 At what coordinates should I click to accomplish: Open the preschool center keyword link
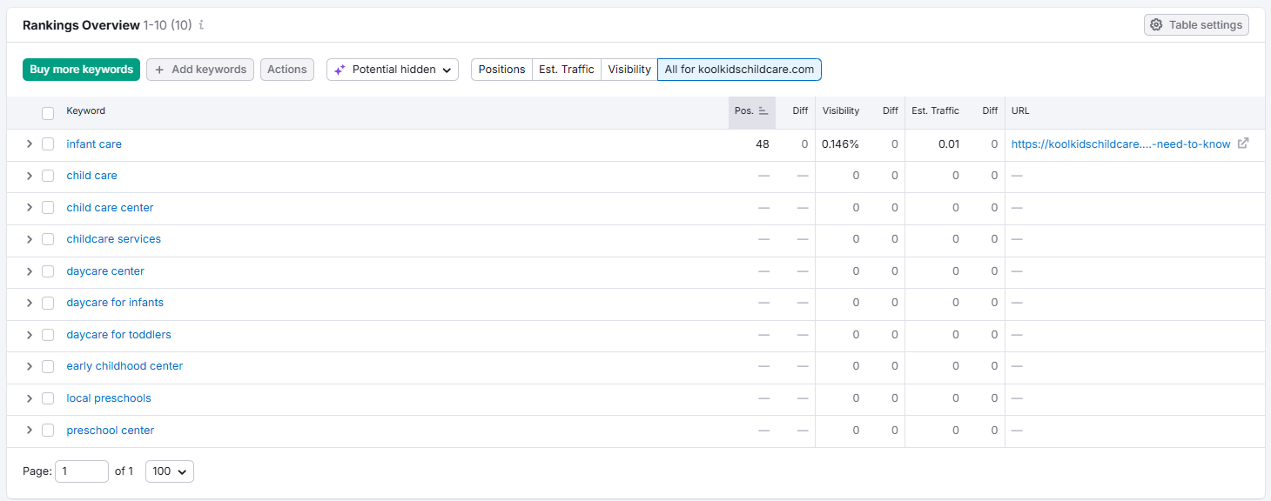point(111,431)
